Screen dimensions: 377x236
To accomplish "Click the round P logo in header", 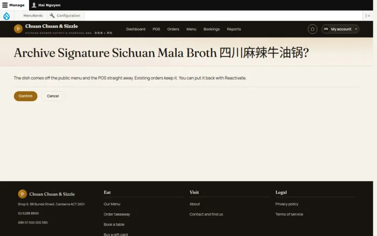I will click(x=18, y=29).
